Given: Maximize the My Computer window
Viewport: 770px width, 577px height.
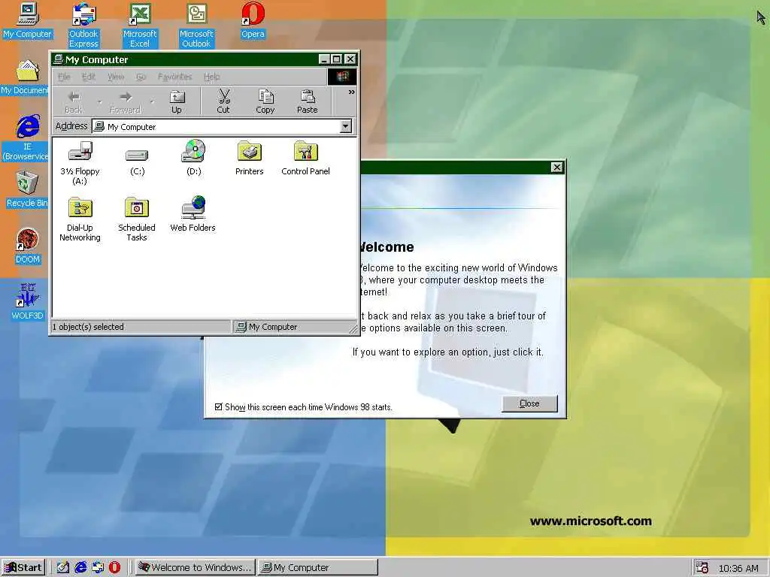Looking at the screenshot, I should tap(336, 59).
